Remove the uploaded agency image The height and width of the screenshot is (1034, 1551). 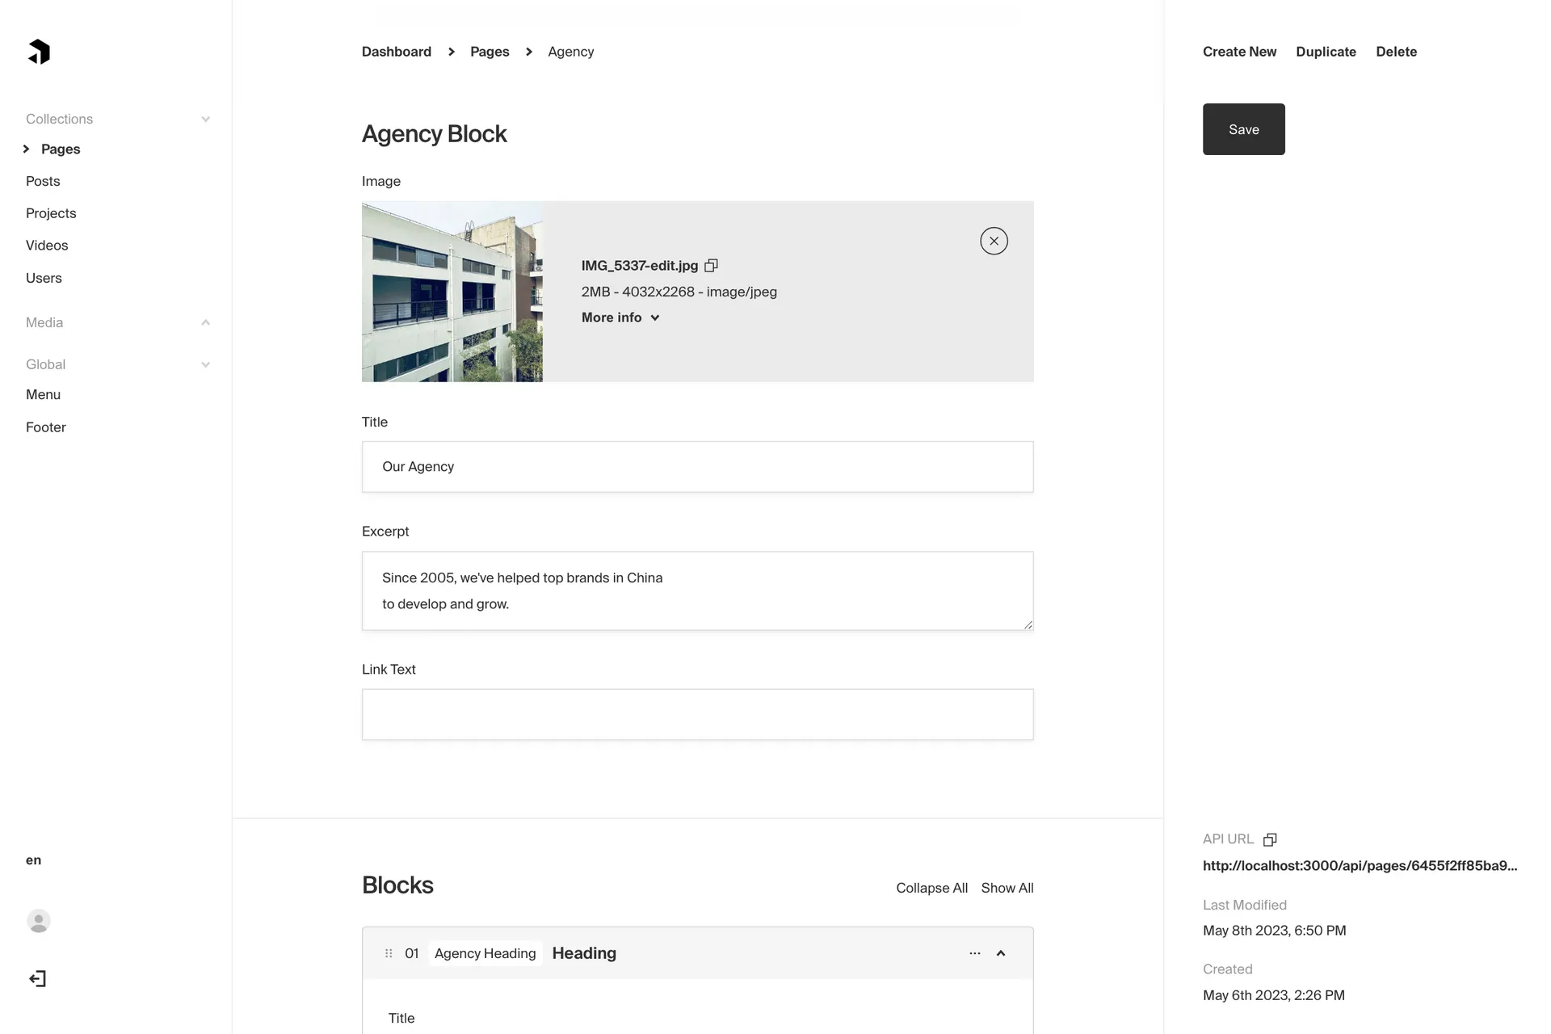click(994, 241)
